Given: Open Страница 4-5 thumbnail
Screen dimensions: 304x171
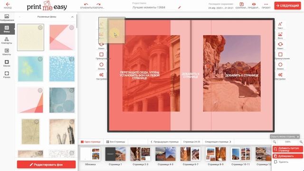Looking at the screenshot, I should 165,154.
